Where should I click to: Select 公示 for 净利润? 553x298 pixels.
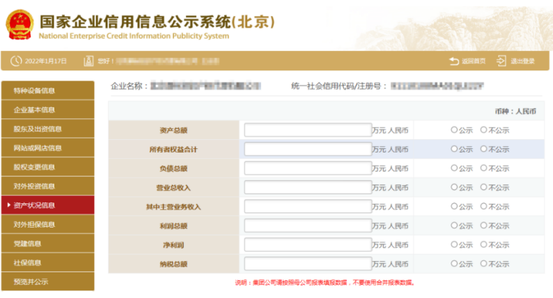(x=454, y=244)
